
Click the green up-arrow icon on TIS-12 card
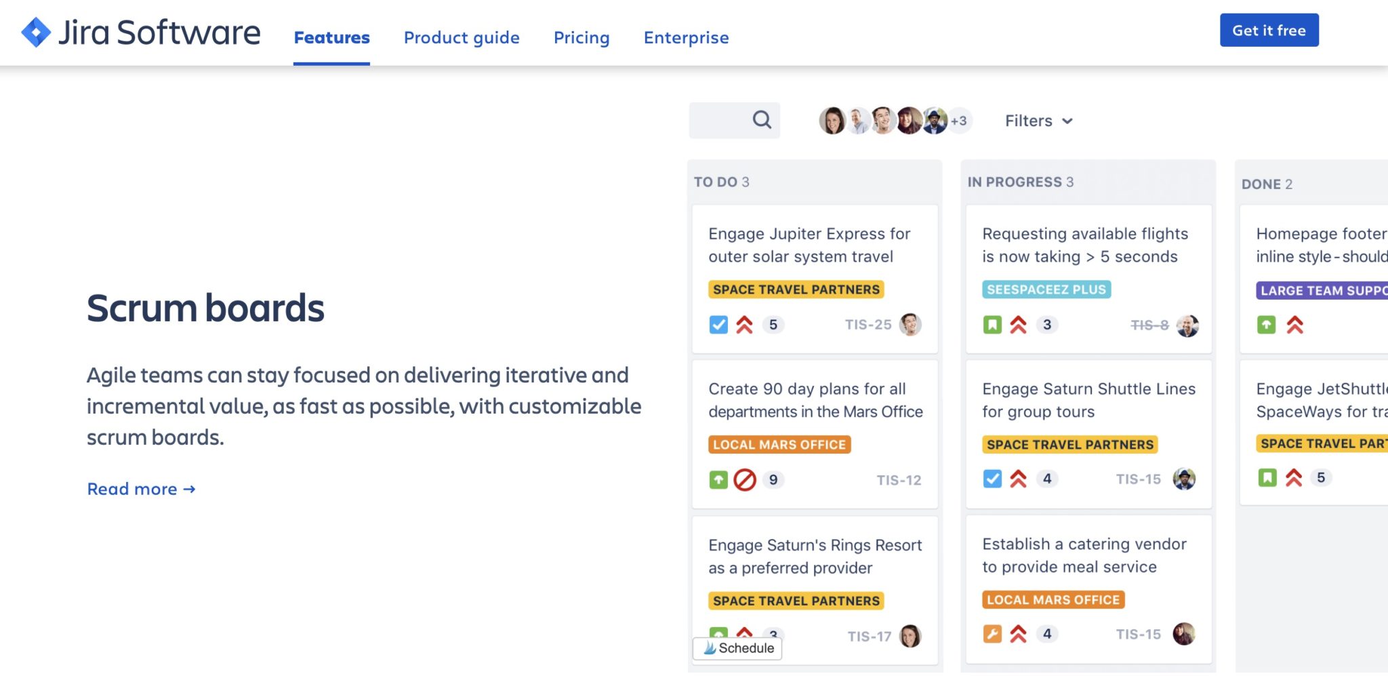coord(718,480)
